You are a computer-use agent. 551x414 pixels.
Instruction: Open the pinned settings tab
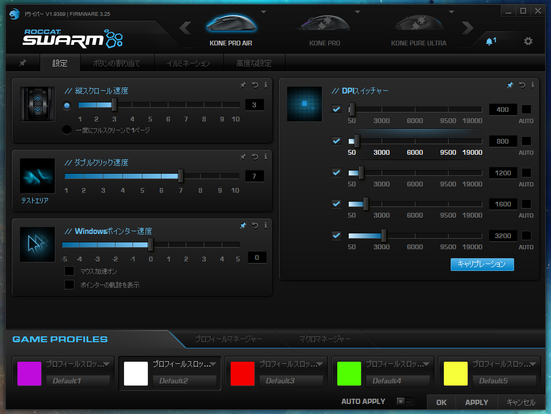[x=23, y=63]
